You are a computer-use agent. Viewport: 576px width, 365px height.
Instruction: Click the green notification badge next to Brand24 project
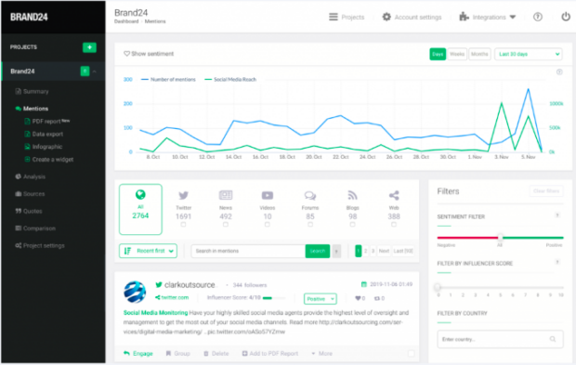pos(85,71)
